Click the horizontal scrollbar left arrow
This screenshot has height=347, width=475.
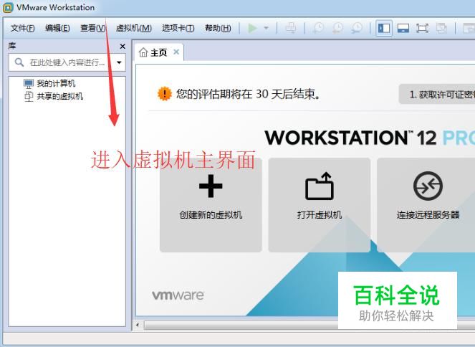138,325
